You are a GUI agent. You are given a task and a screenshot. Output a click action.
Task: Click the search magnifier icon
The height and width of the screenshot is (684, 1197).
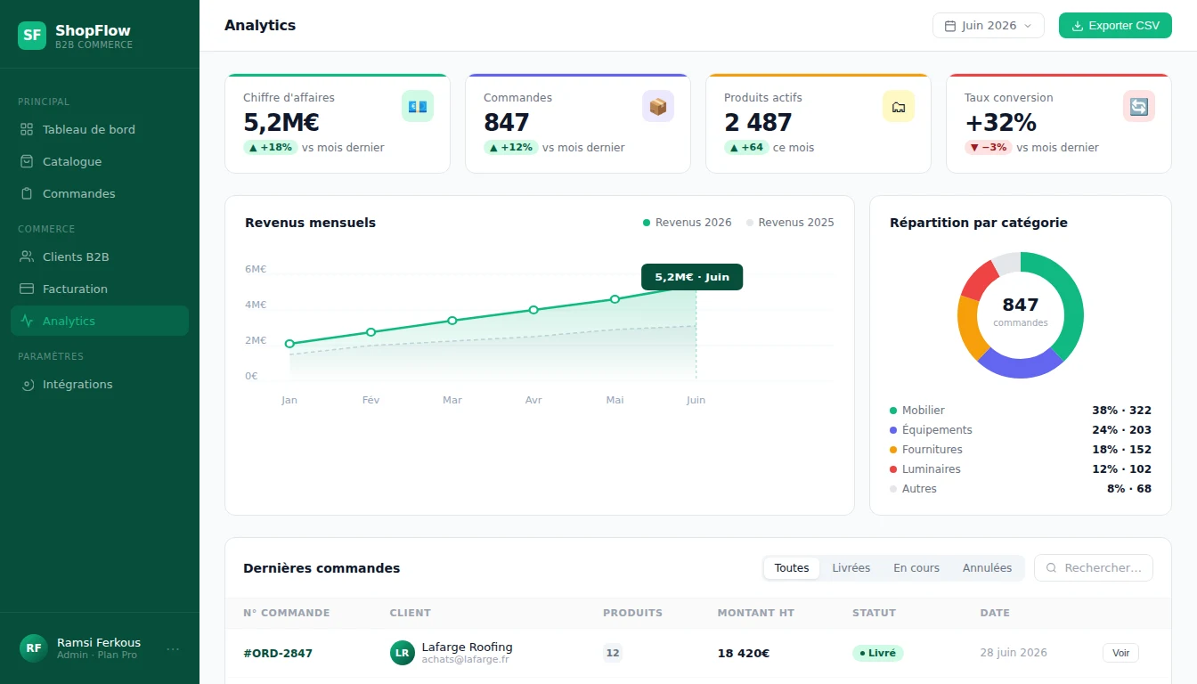coord(1052,567)
